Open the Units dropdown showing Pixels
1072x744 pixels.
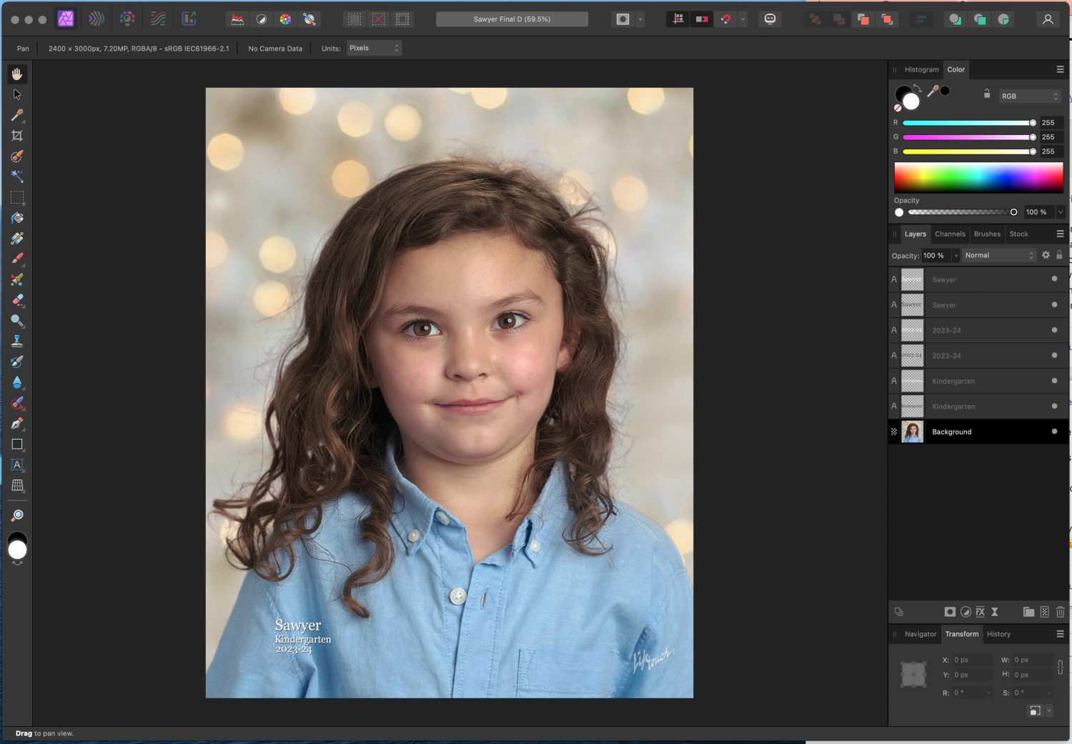374,48
